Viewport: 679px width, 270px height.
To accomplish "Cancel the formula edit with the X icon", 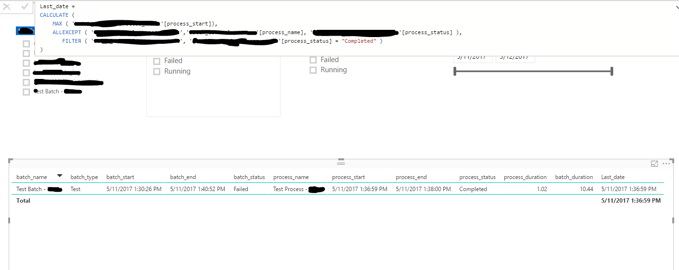I will [x=7, y=7].
